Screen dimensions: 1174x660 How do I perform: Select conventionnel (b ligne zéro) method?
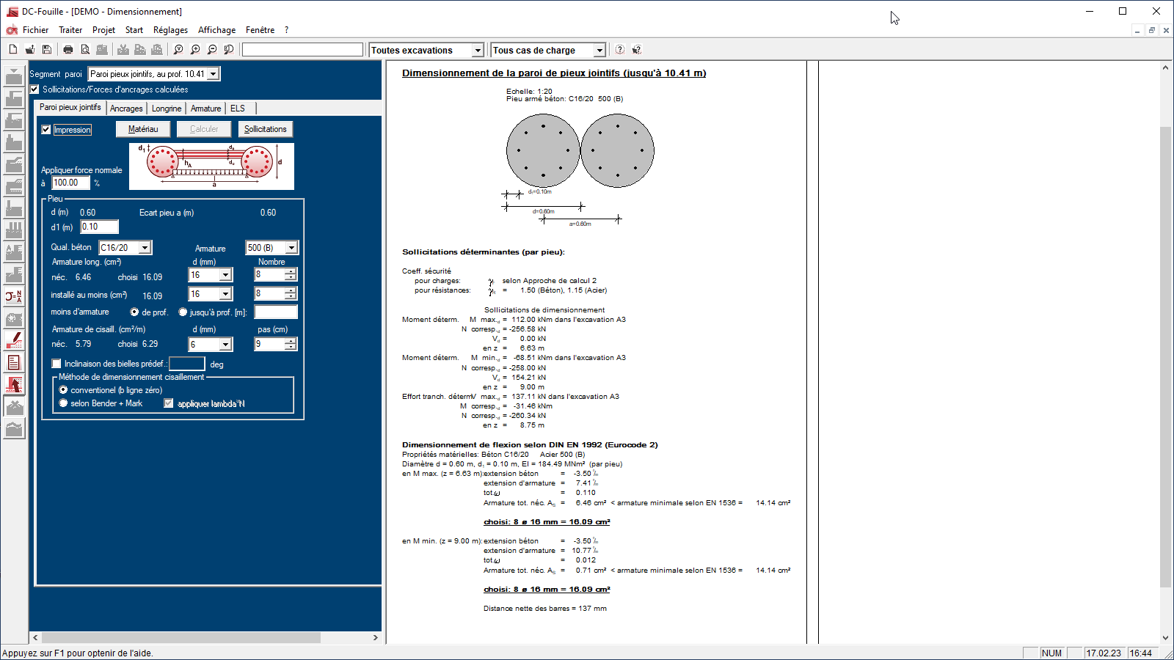[x=63, y=390]
